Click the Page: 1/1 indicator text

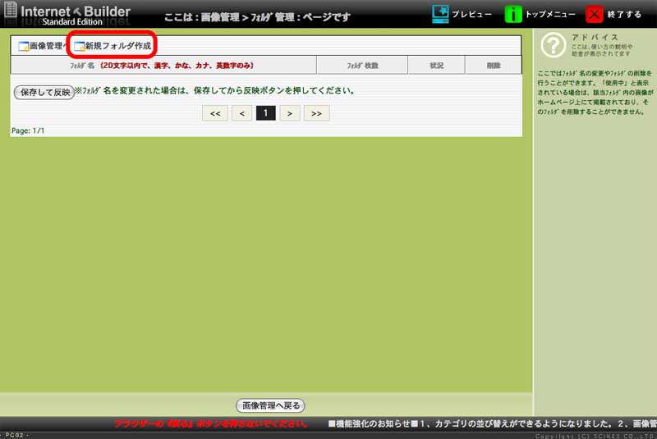tap(29, 130)
